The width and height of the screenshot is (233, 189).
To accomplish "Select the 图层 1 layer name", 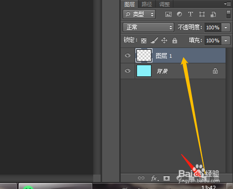I will tap(164, 56).
